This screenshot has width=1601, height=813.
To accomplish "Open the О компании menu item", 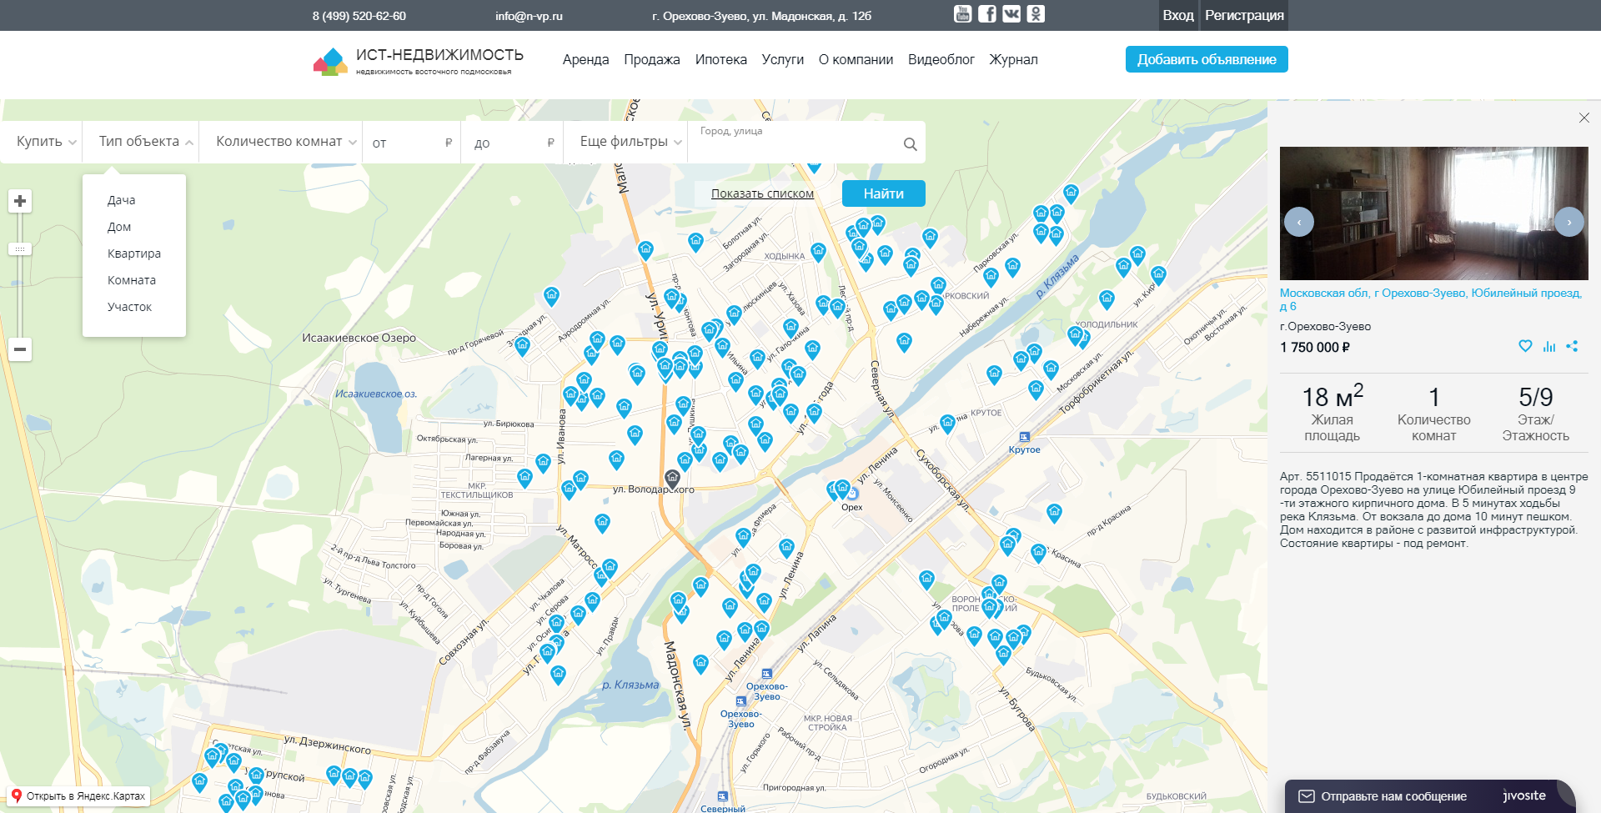I will tap(856, 59).
